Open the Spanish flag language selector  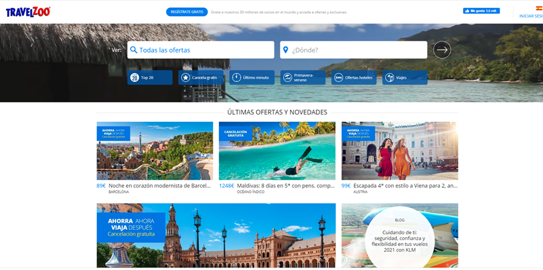pos(539,8)
